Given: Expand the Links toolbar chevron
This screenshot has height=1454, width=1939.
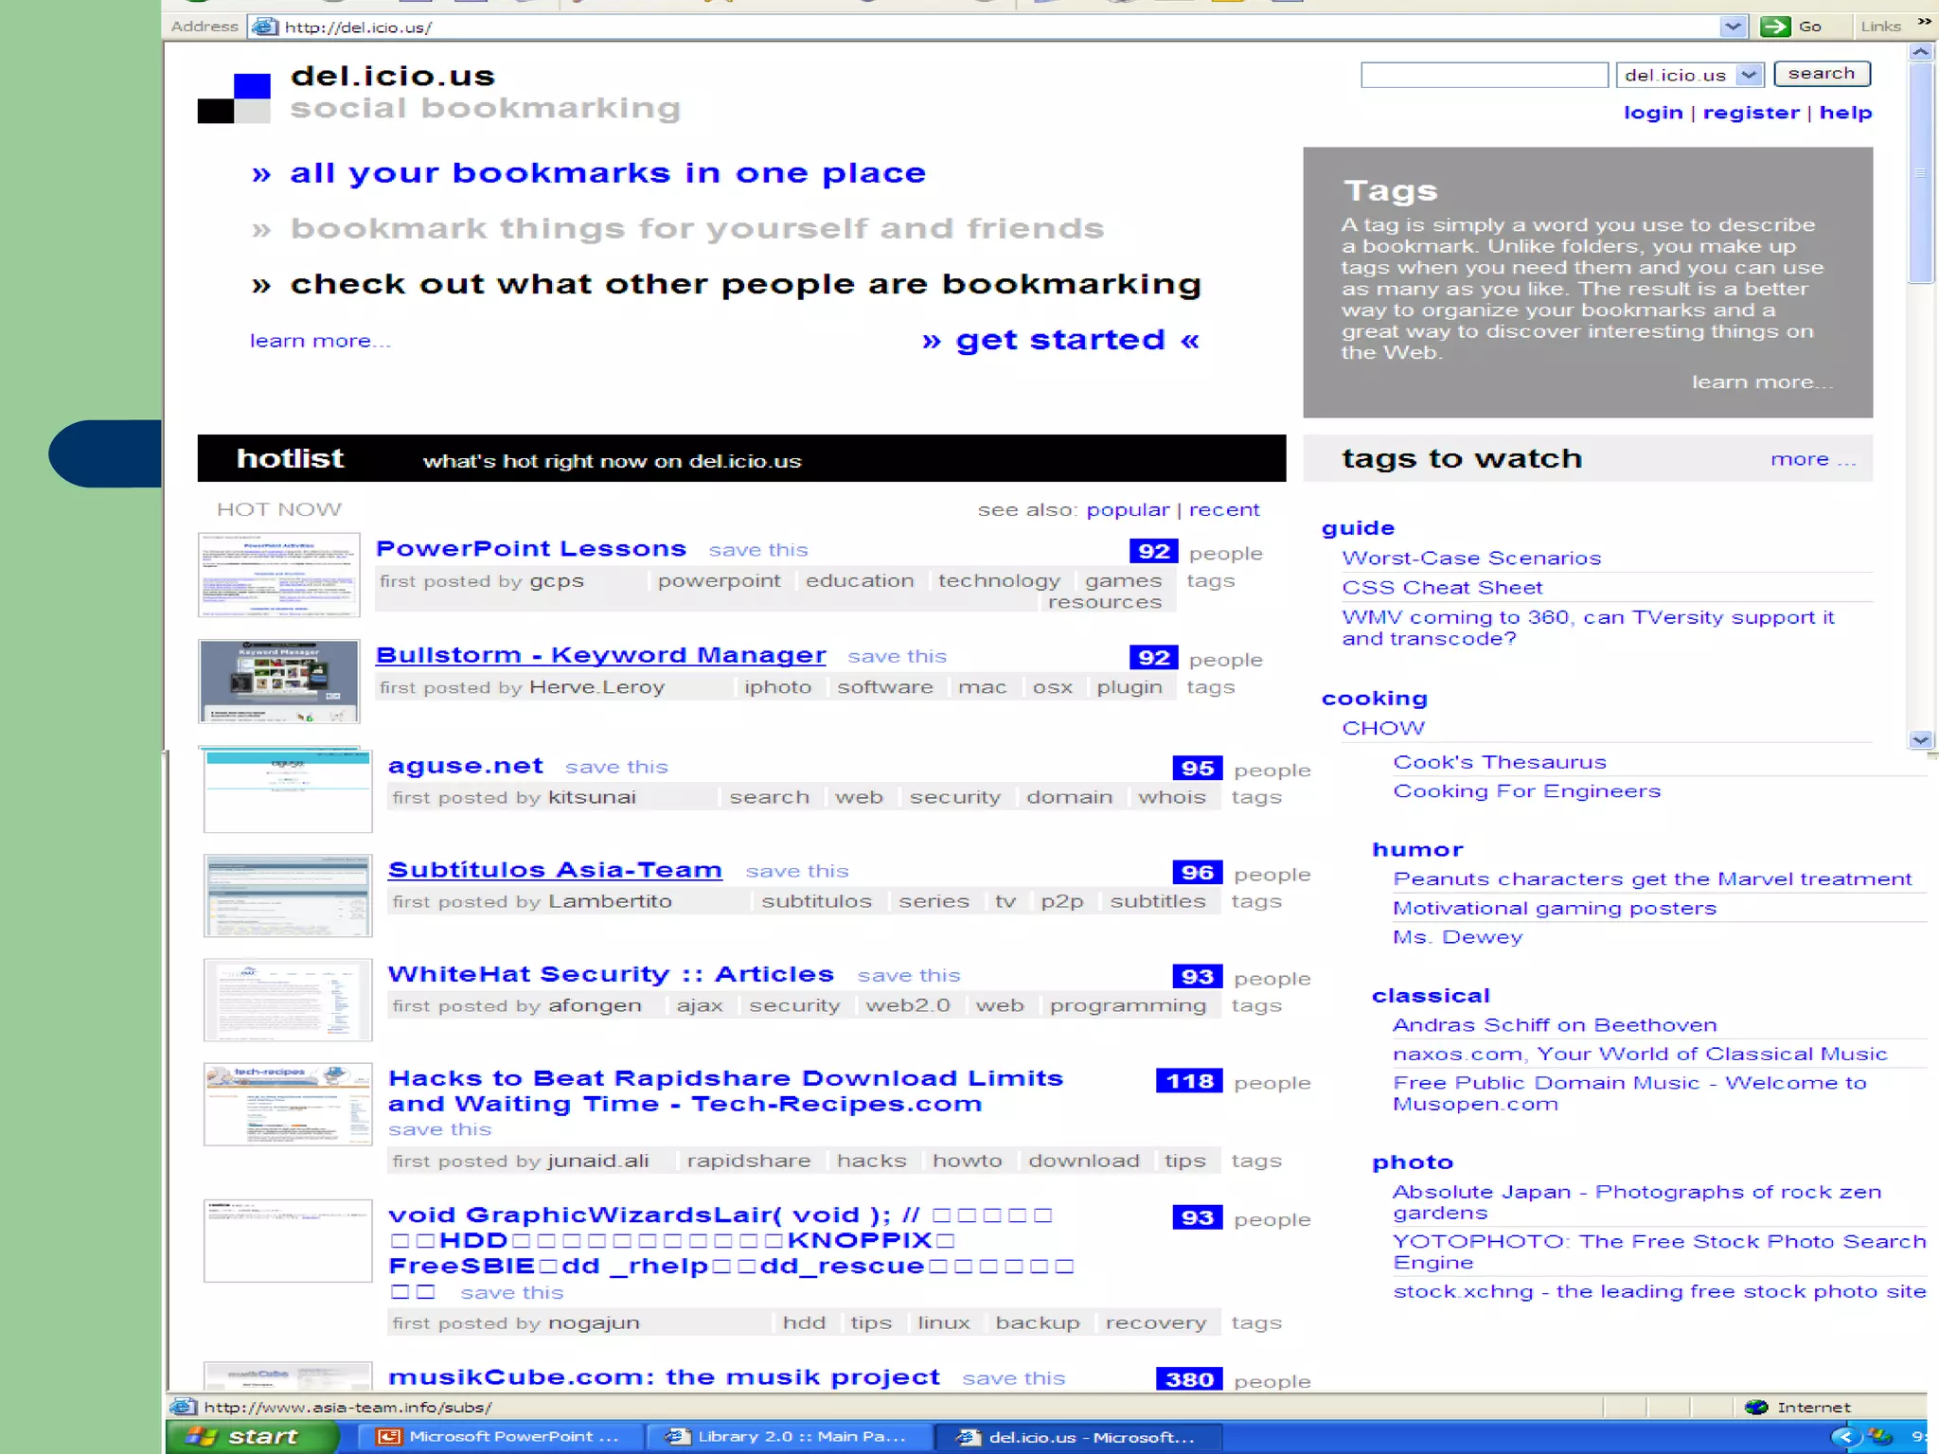Looking at the screenshot, I should pos(1924,22).
